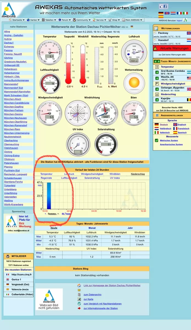The width and height of the screenshot is (191, 330).
Task: Open the Wörth-Kranerberg station link
Action: coord(13,205)
